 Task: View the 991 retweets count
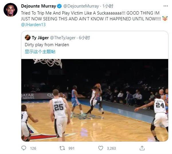[x=71, y=148]
